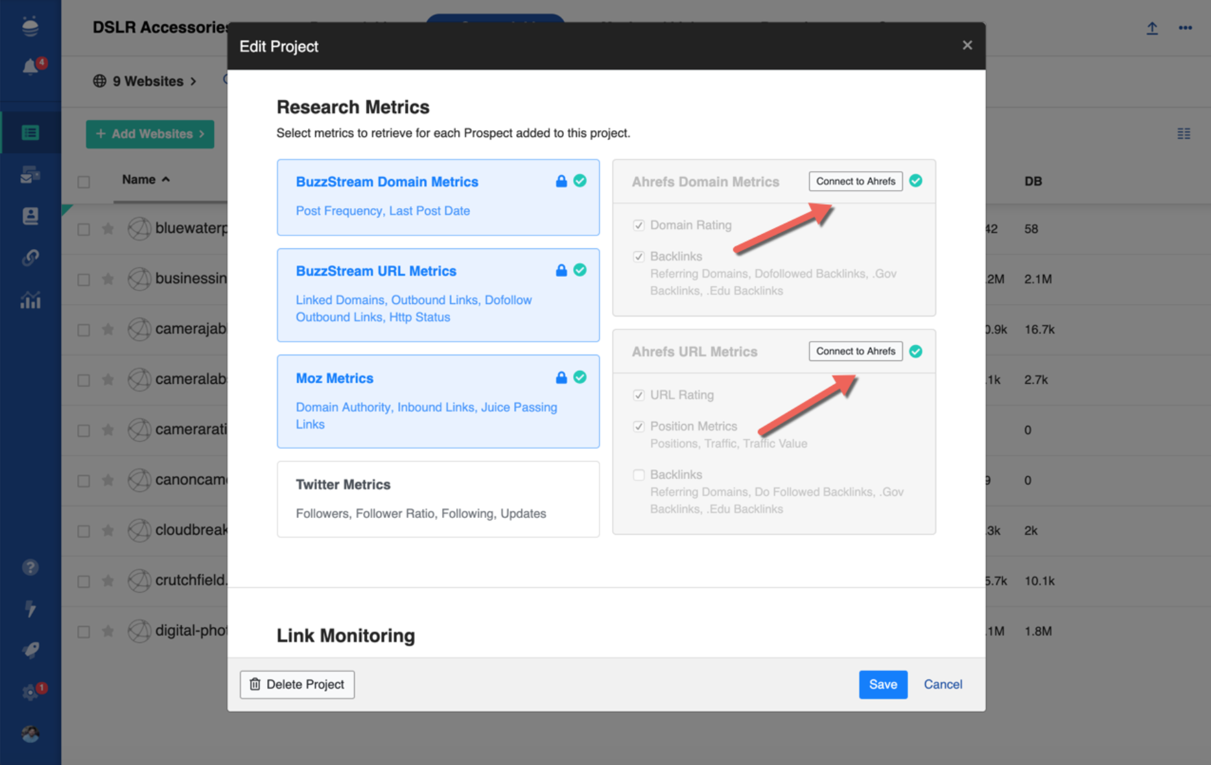Open the help question mark icon
This screenshot has height=765, width=1211.
point(30,567)
